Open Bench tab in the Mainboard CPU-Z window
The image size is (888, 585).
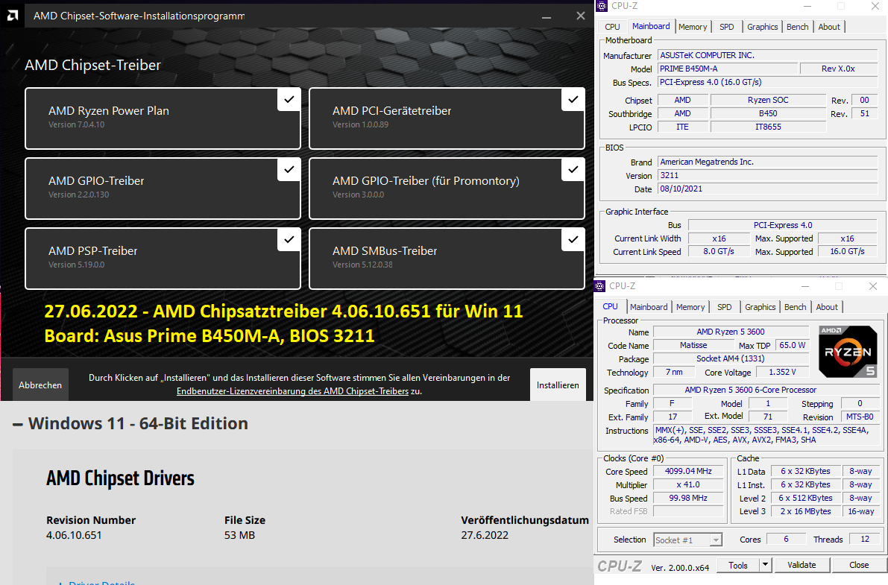(x=797, y=27)
